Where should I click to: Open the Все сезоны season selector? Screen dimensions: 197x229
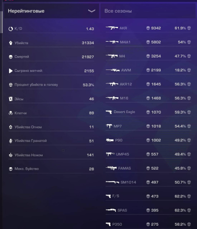coord(148,11)
